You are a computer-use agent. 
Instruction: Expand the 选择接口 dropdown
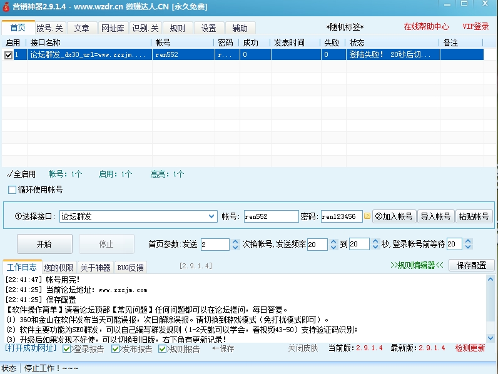pyautogui.click(x=211, y=216)
